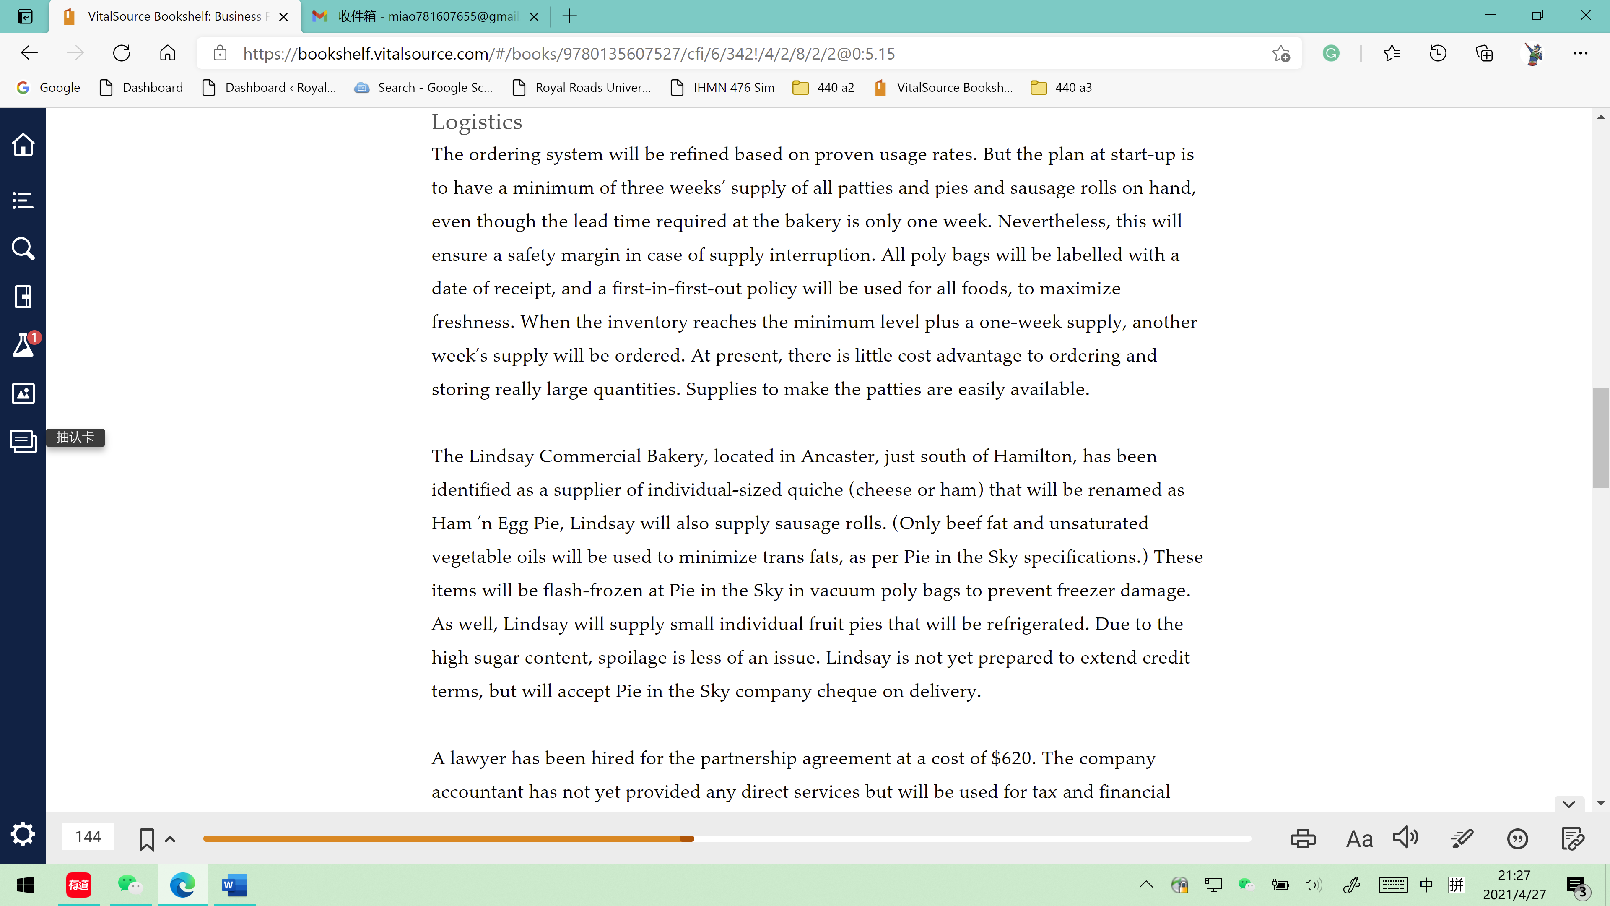Open a new browser tab
1610x906 pixels.
click(x=569, y=16)
